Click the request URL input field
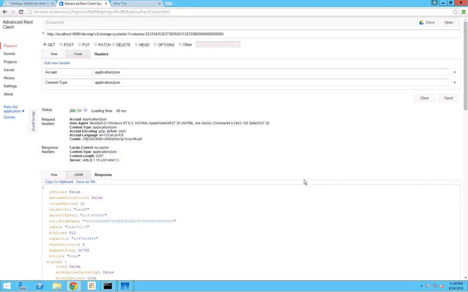This screenshot has width=468, height=292. tap(252, 34)
